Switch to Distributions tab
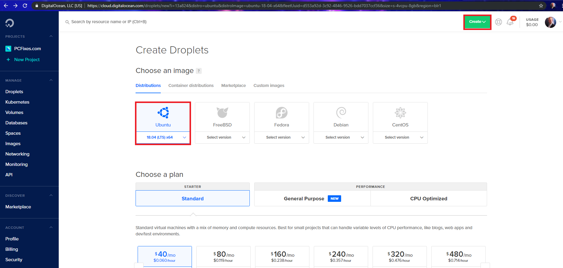Screen dimensions: 563x268 point(148,85)
